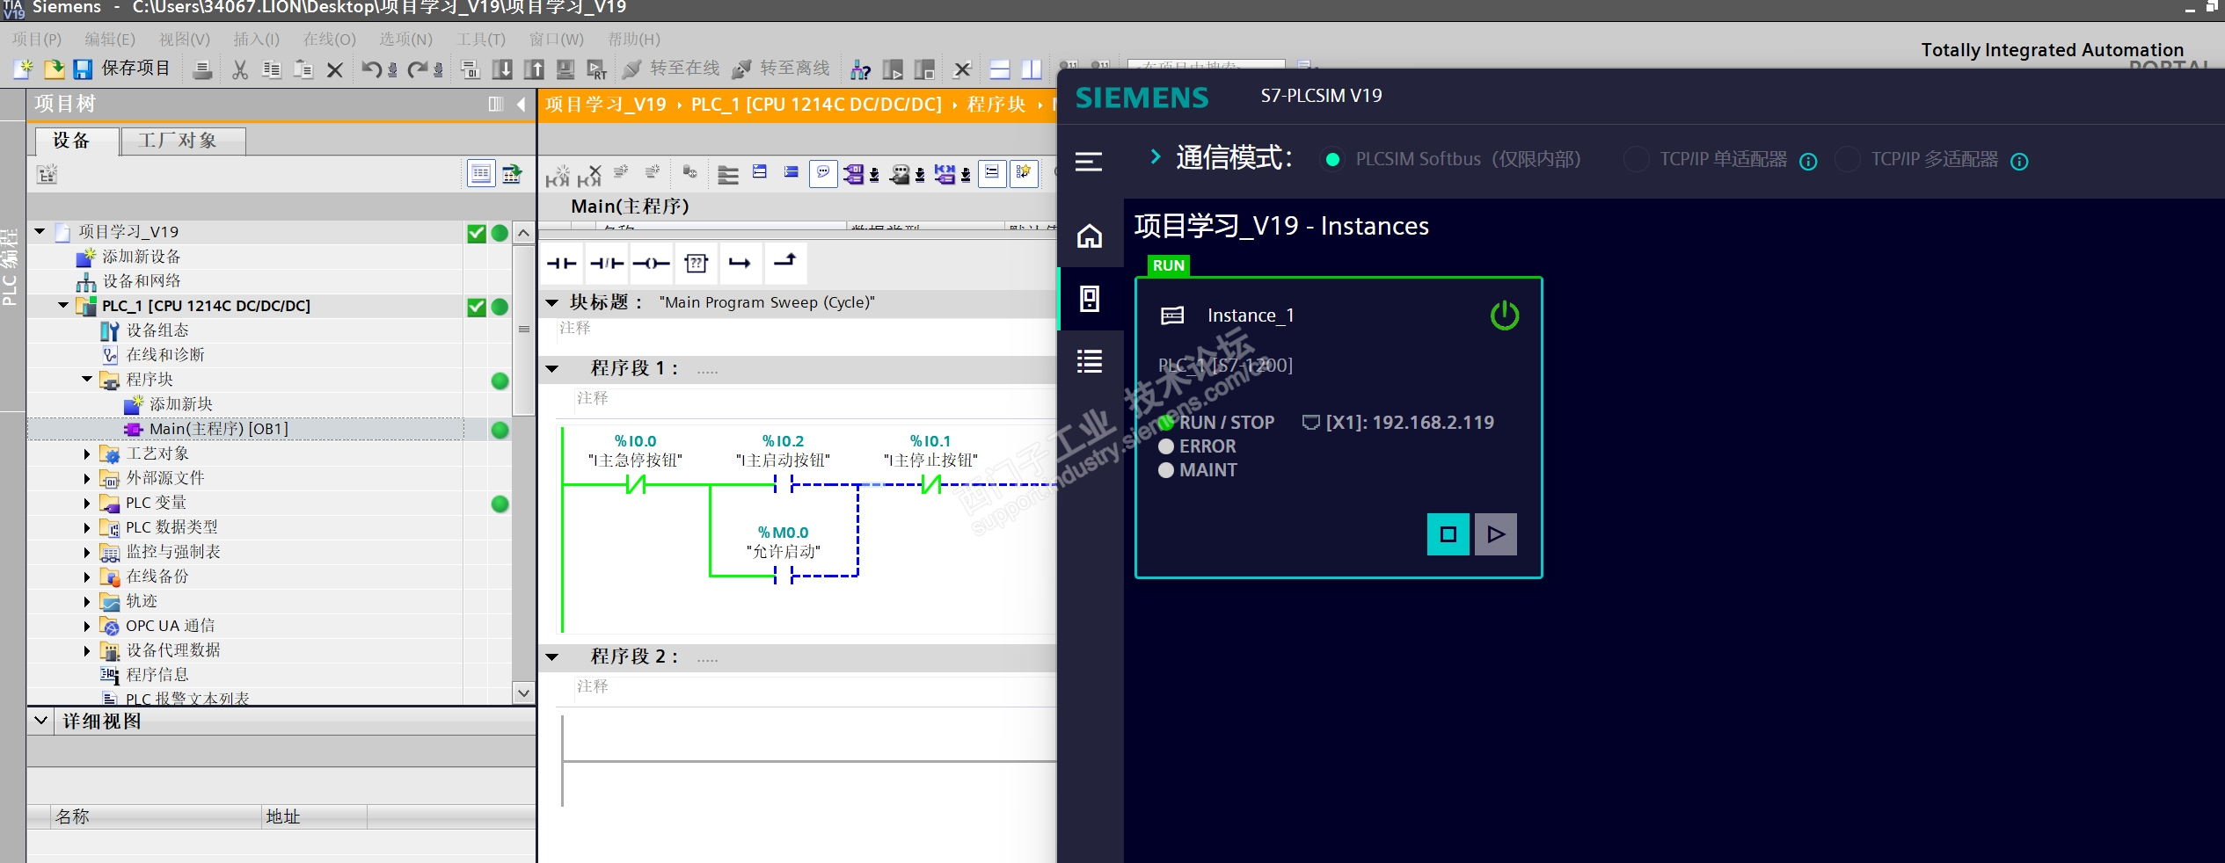The image size is (2225, 863).
Task: Insert a normally closed contact
Action: point(607,263)
